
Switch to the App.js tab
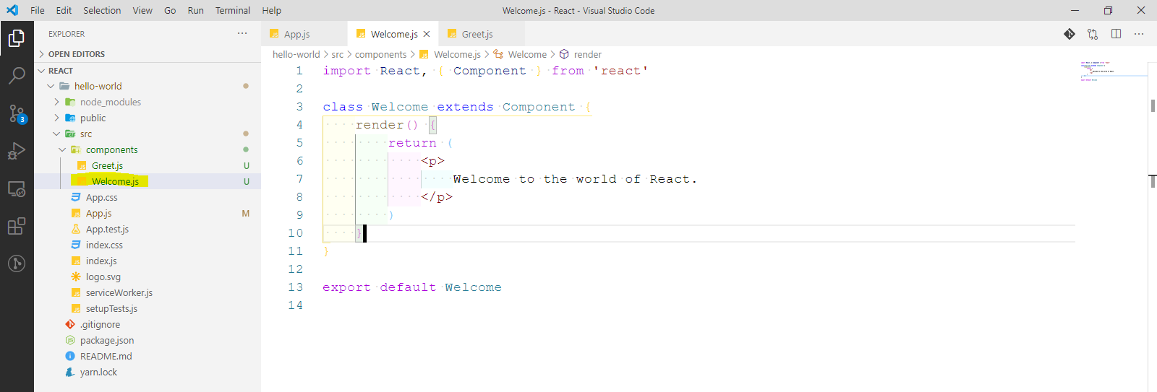[x=304, y=34]
